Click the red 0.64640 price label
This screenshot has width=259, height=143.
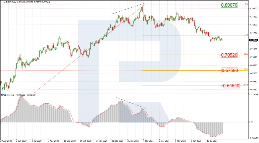coord(231,86)
